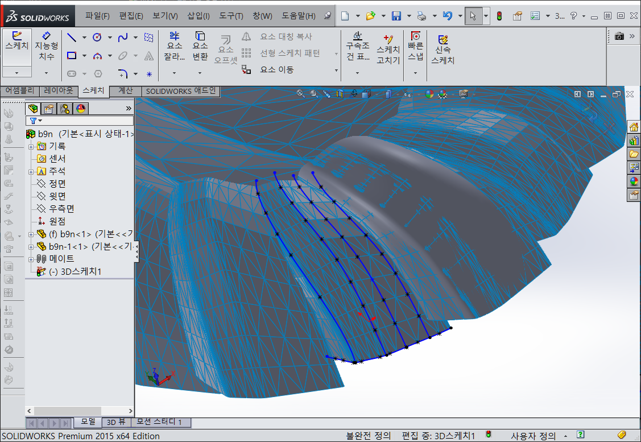Open the Line tool dropdown arrow
This screenshot has height=442, width=641.
tap(84, 38)
